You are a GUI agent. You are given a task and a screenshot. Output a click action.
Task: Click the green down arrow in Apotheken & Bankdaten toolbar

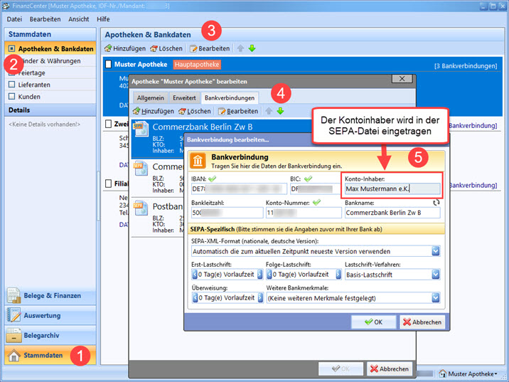pos(252,48)
